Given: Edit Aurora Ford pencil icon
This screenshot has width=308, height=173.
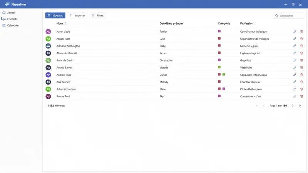Looking at the screenshot, I should [295, 96].
